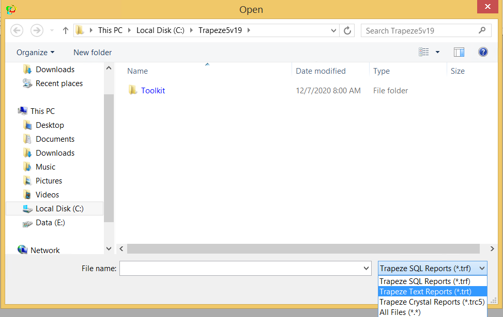Open the preview pane icon
Image resolution: width=503 pixels, height=317 pixels.
[x=459, y=52]
